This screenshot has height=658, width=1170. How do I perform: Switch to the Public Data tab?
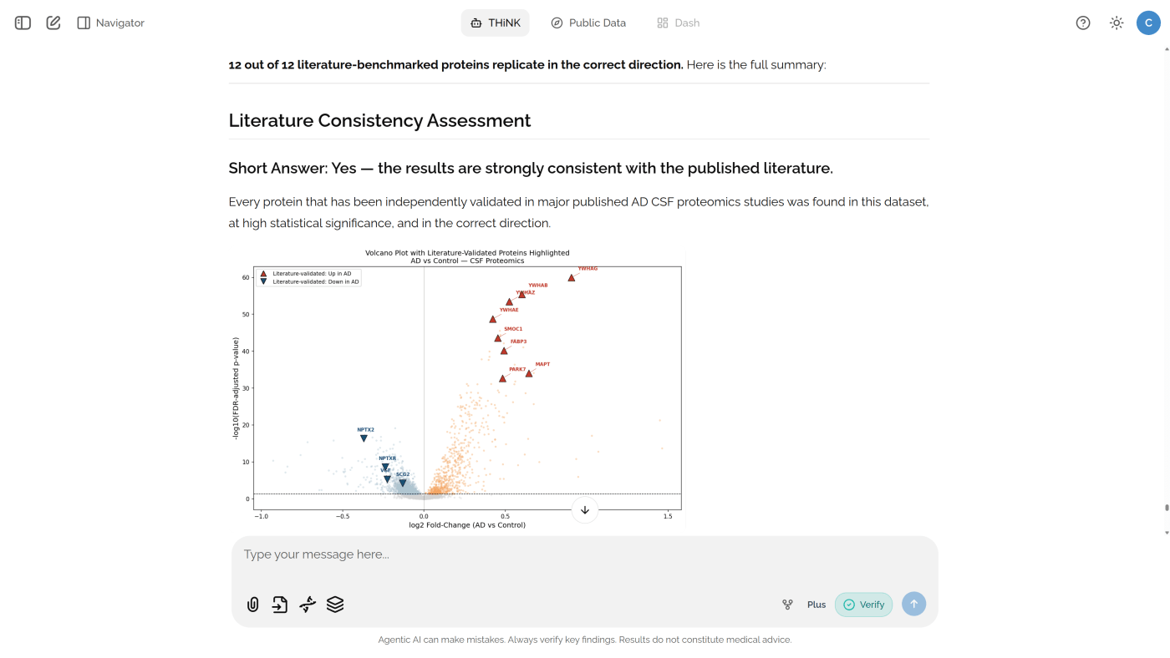[x=588, y=22]
